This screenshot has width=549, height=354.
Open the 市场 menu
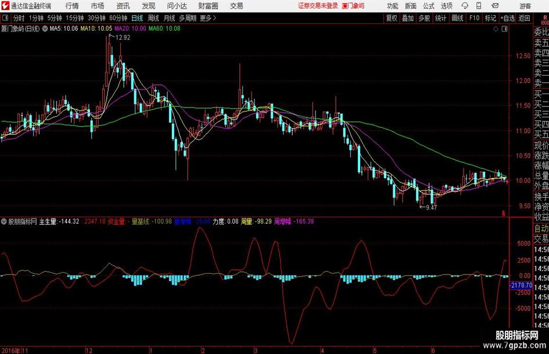coord(98,6)
